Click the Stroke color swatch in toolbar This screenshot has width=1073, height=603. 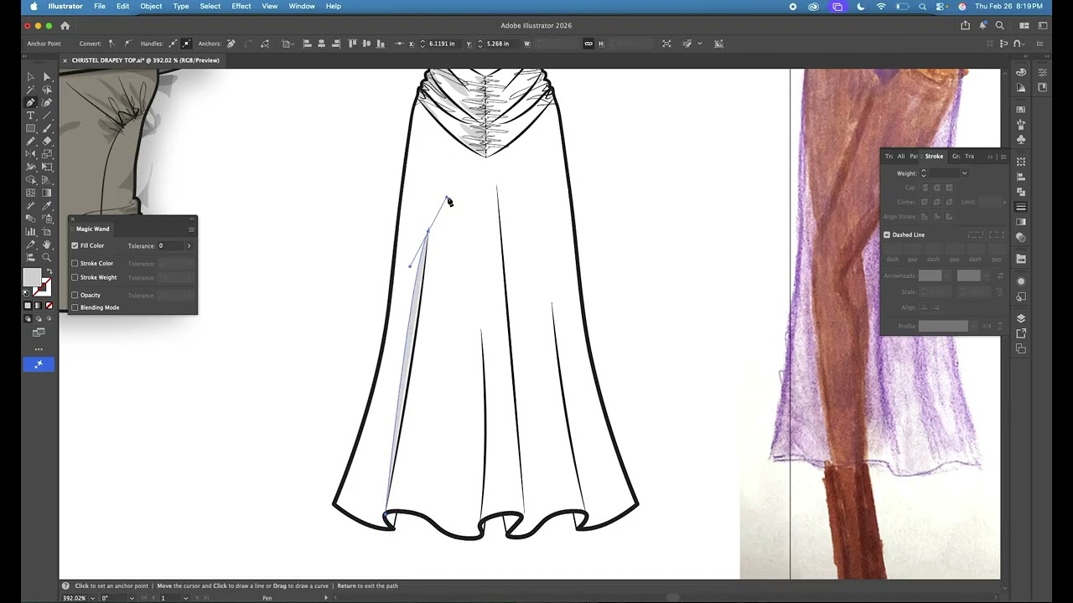coord(44,289)
